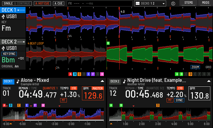Open the MODS tab
Screen dimensions: 213x128
click(x=206, y=3)
